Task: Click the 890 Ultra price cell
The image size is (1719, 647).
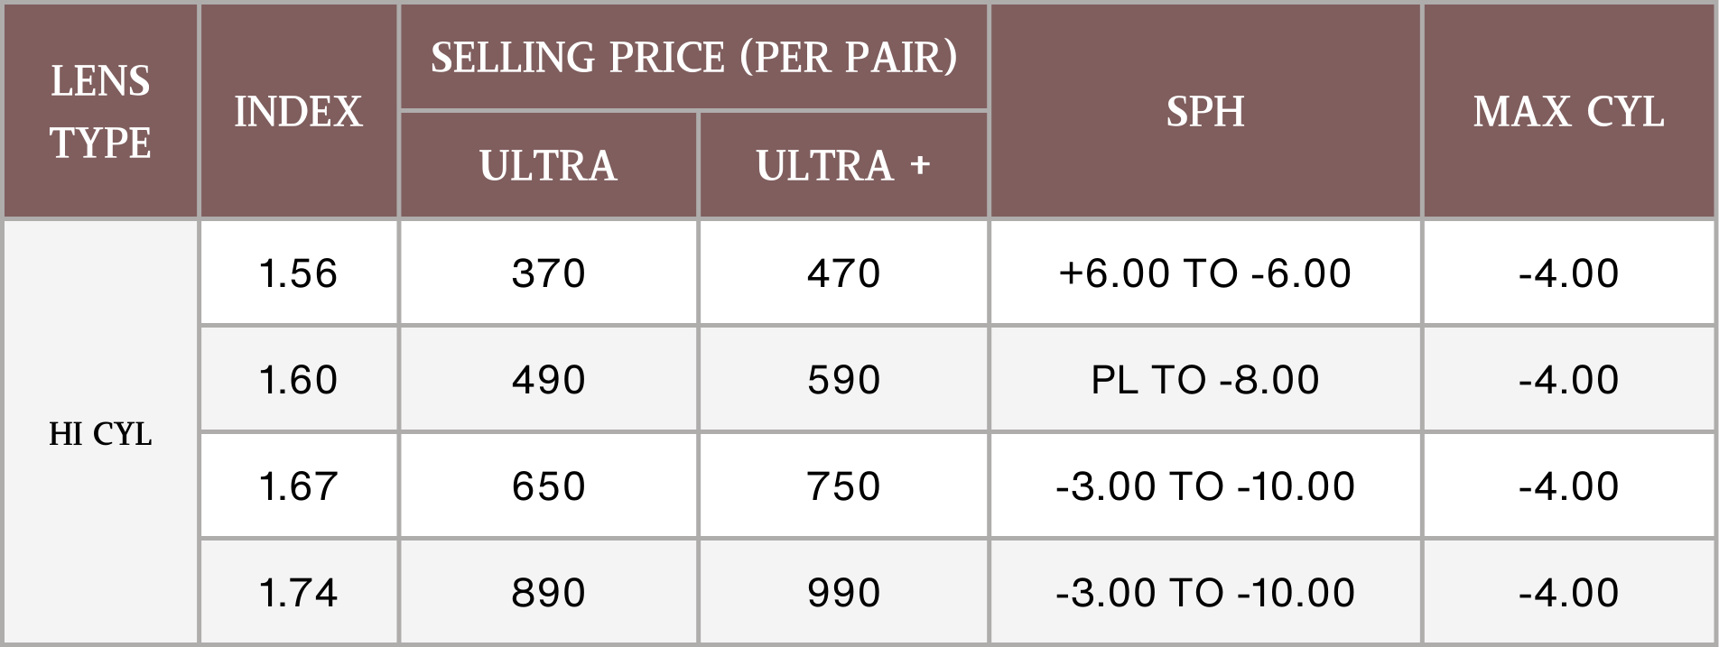Action: pyautogui.click(x=548, y=593)
